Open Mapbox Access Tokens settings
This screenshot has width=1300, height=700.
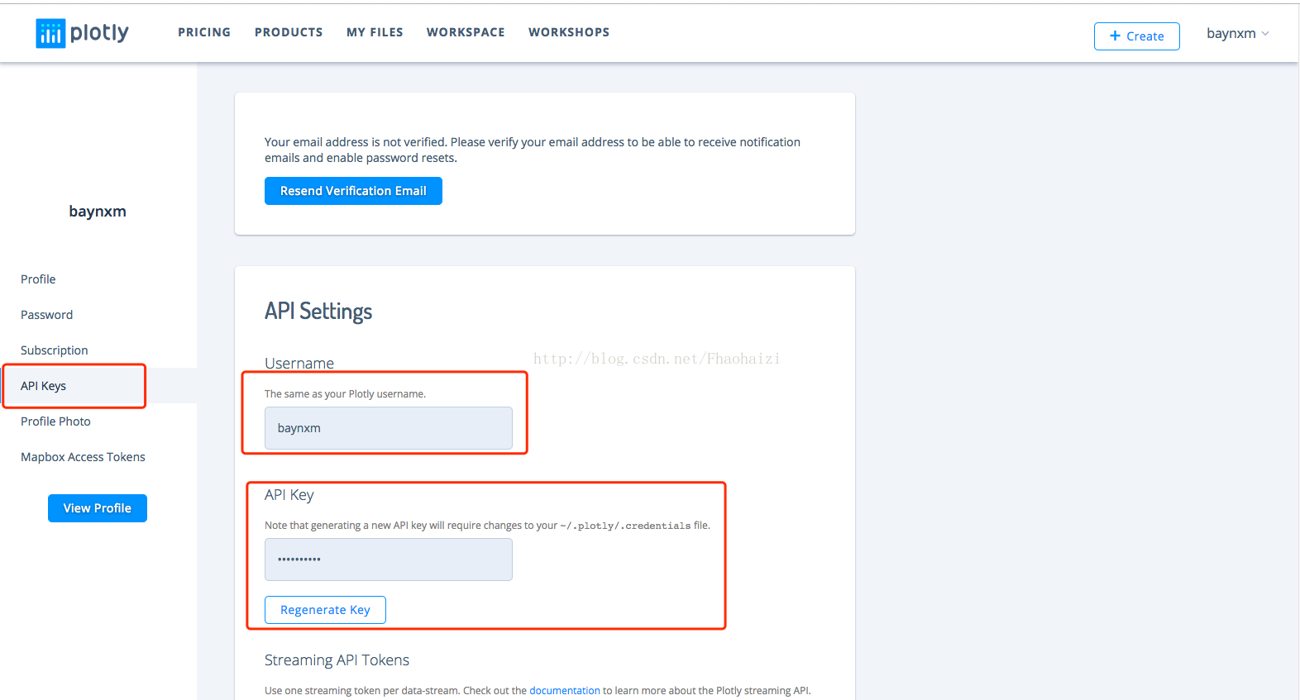pos(83,457)
